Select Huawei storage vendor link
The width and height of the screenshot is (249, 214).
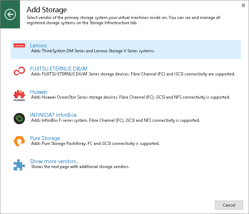click(39, 92)
